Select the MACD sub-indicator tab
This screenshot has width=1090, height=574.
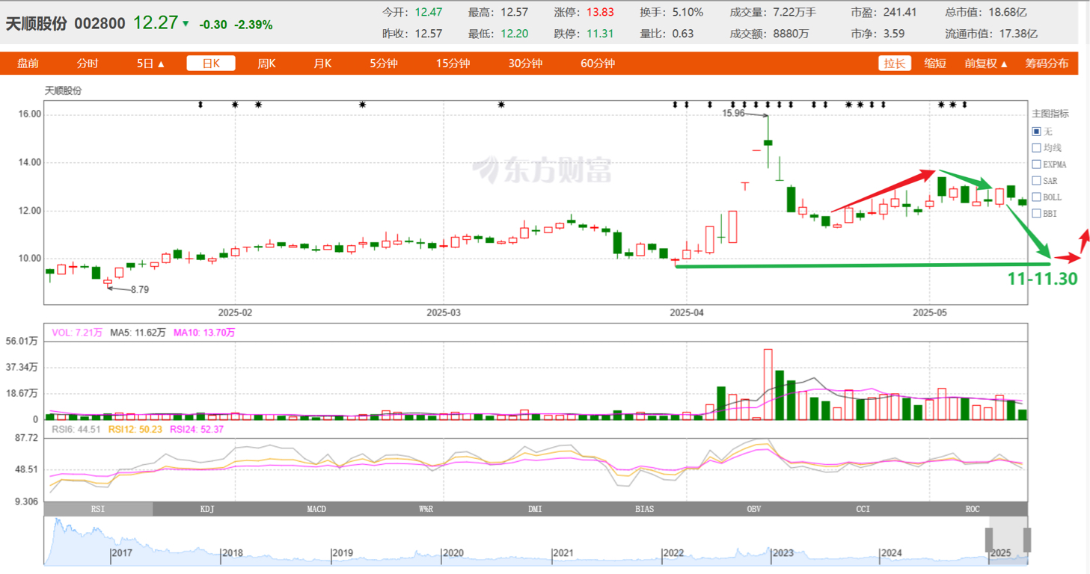click(x=316, y=509)
